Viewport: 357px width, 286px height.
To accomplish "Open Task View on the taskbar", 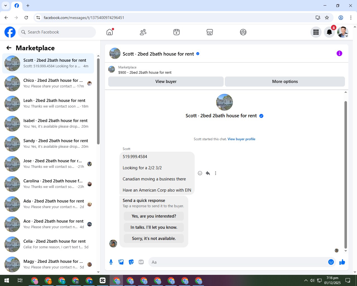I will pos(20,280).
